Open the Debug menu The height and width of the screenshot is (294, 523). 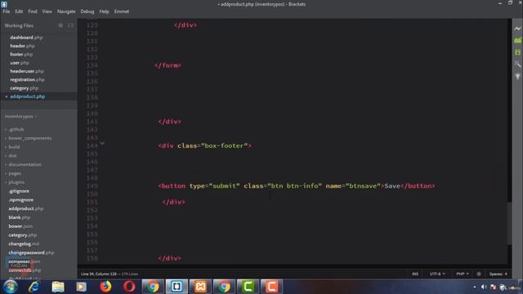87,11
